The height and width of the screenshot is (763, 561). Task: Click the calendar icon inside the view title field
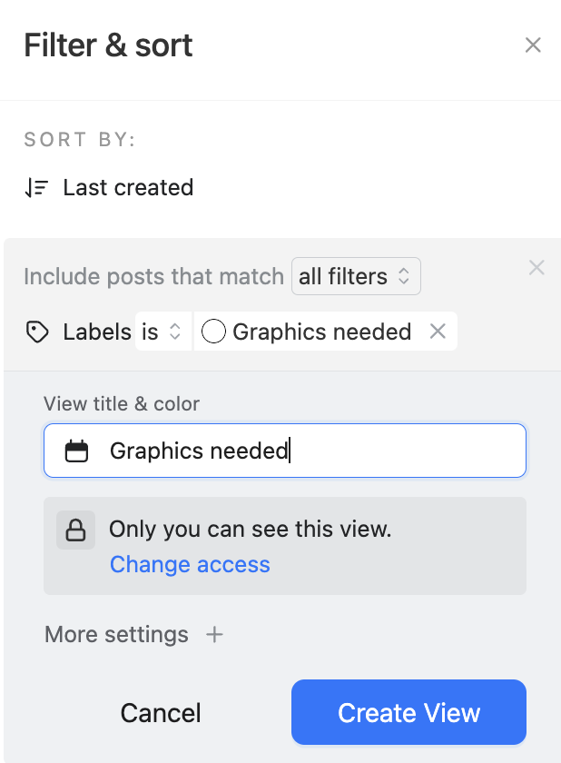(x=78, y=451)
